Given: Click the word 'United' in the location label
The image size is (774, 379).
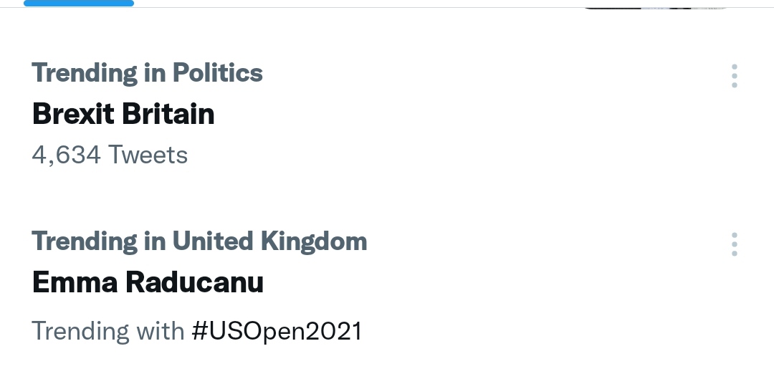Looking at the screenshot, I should pyautogui.click(x=211, y=241).
